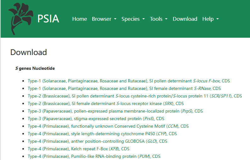Expand the Tools dropdown menu
Screen dimensions: 250x160
158,19
